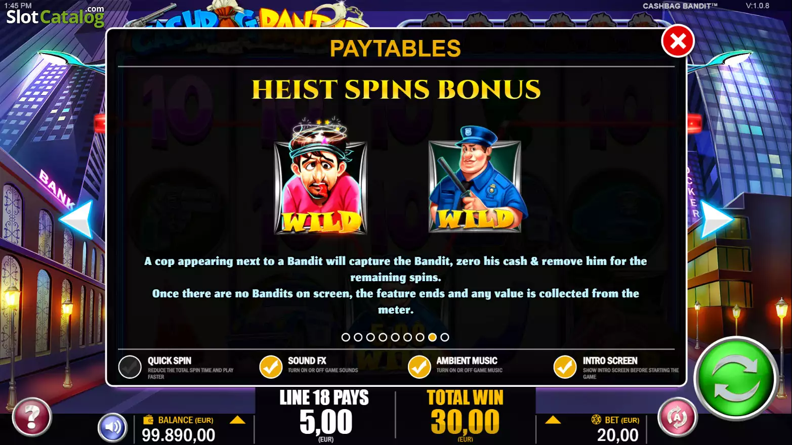The image size is (792, 445).
Task: Select the first paytable page dot
Action: click(x=346, y=337)
